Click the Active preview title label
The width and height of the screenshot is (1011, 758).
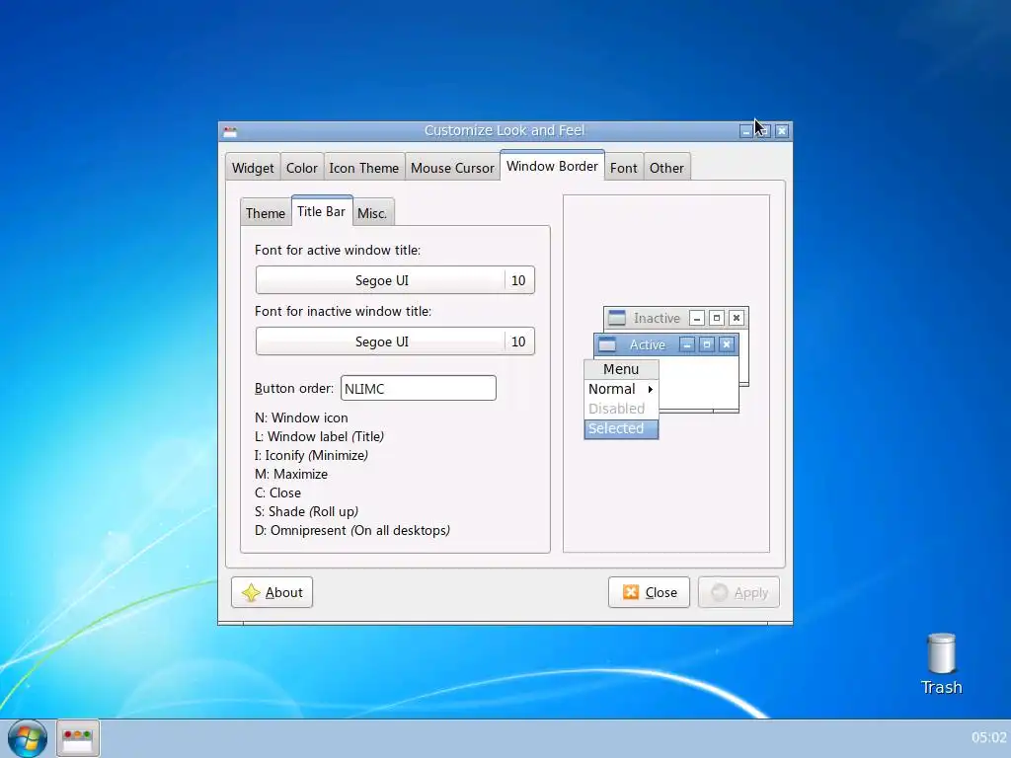(648, 344)
